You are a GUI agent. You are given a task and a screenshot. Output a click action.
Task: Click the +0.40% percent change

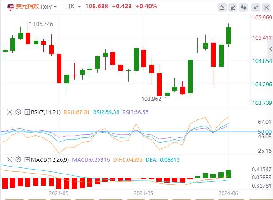[146, 7]
